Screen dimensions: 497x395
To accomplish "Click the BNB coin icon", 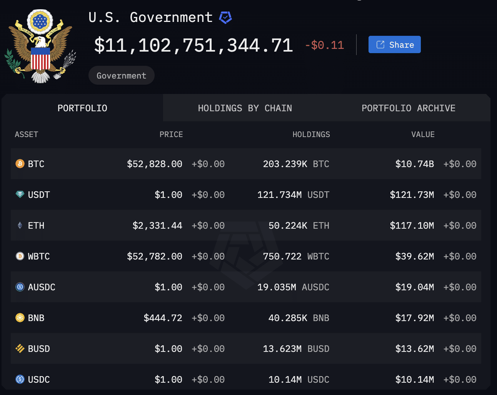I will click(x=20, y=318).
